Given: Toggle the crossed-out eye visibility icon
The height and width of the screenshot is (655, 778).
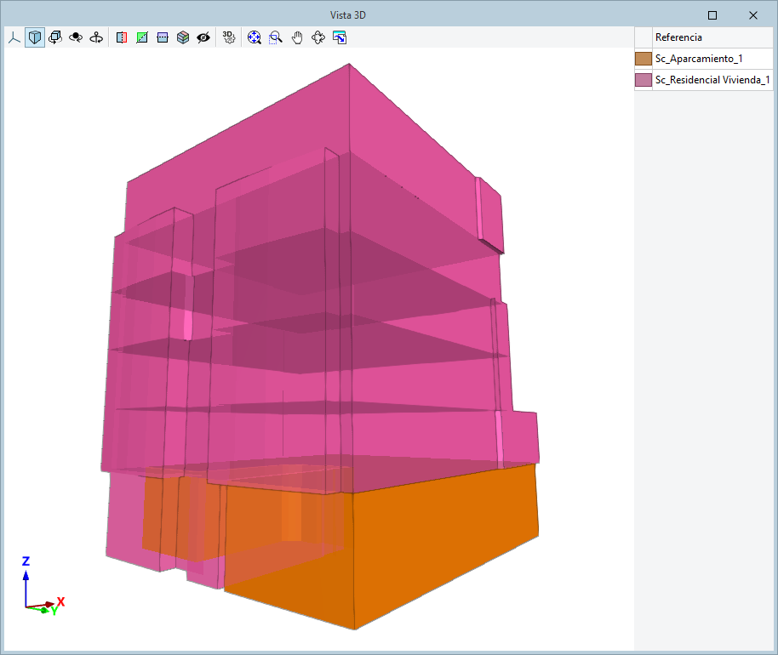Looking at the screenshot, I should [203, 37].
